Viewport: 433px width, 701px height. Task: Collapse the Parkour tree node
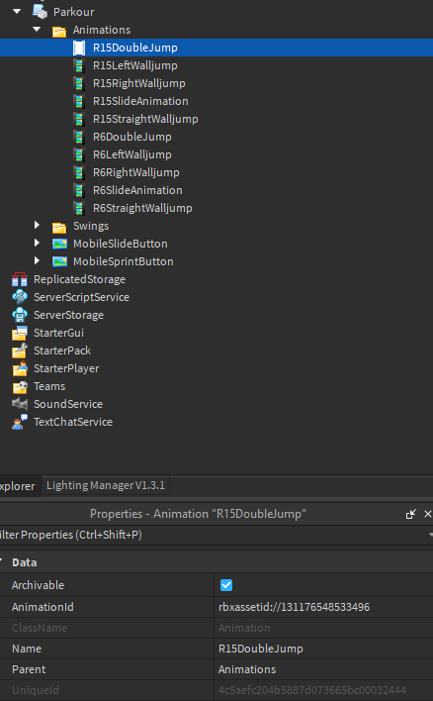(x=17, y=12)
